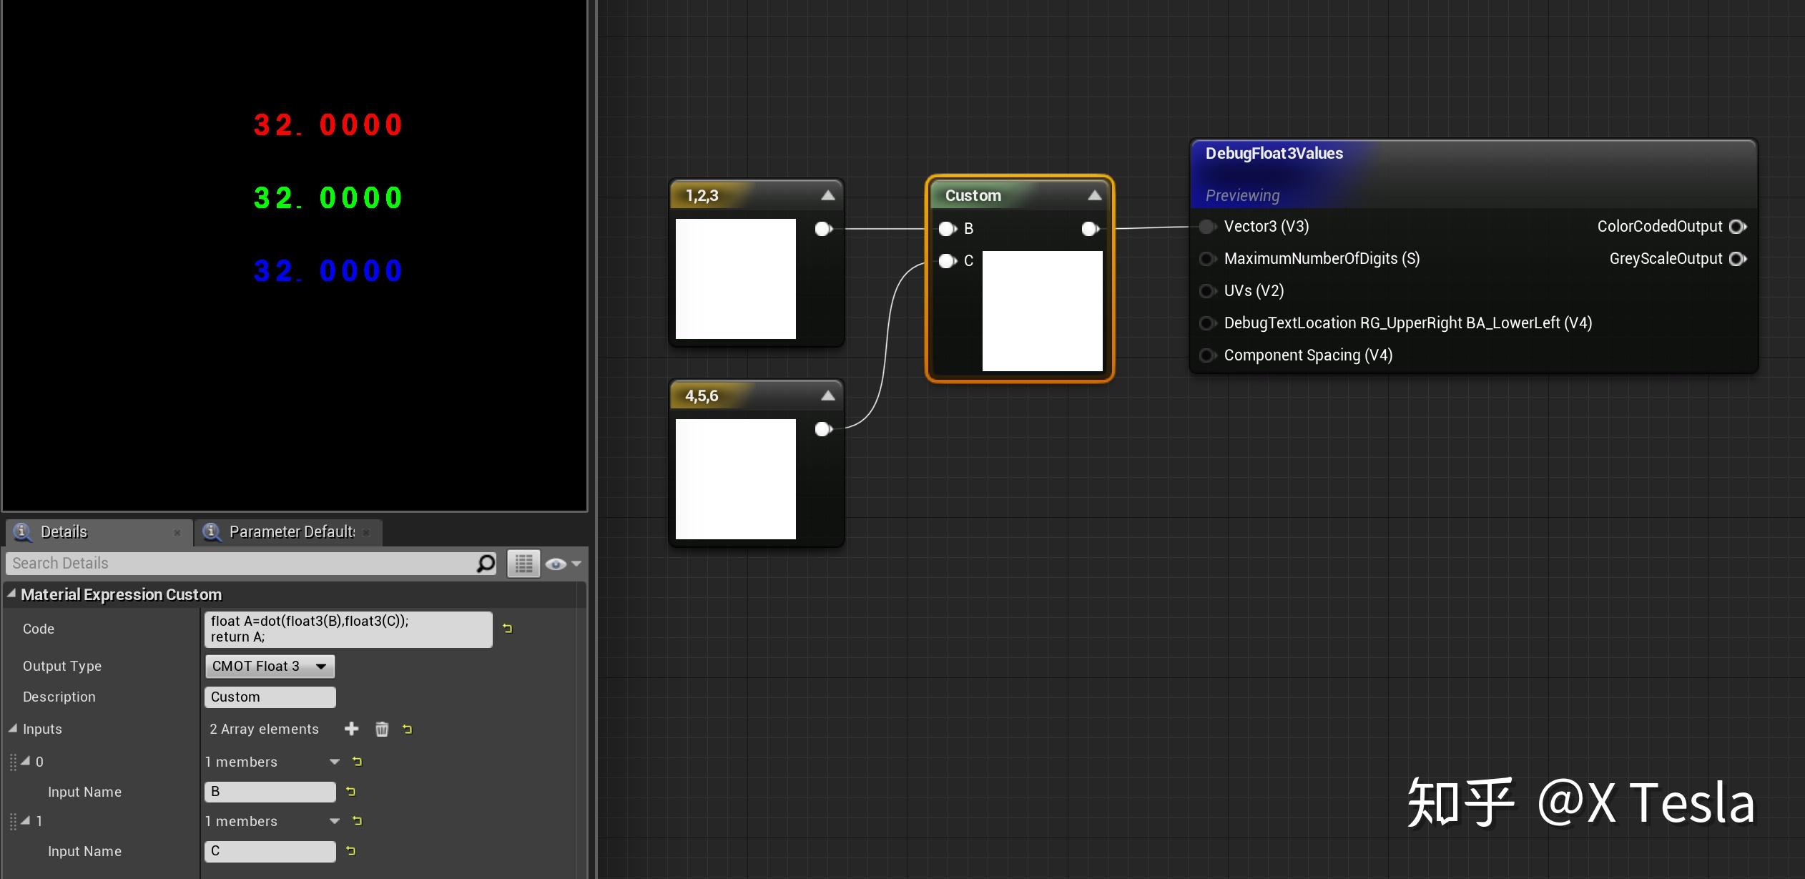The width and height of the screenshot is (1805, 879).
Task: Open the property matrix grid view button
Action: [x=523, y=564]
